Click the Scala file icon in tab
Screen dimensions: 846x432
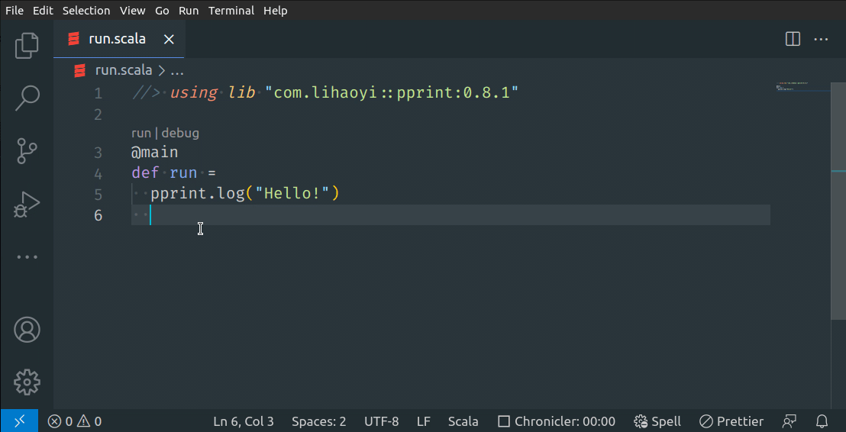74,40
